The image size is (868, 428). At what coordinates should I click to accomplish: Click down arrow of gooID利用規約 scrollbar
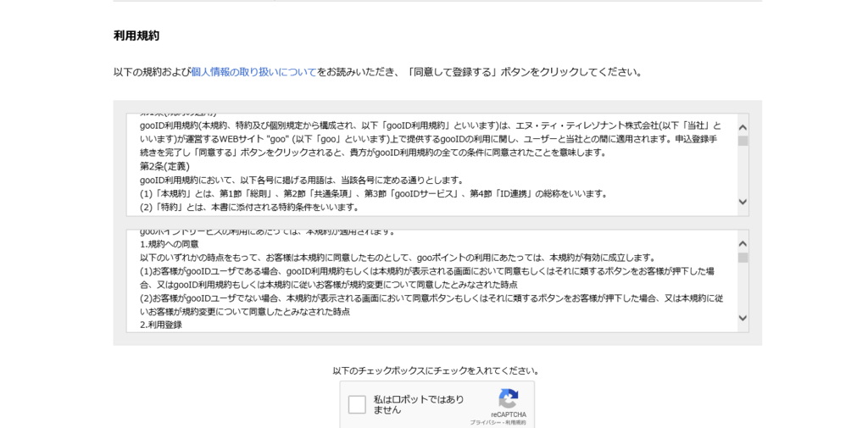[x=743, y=202]
